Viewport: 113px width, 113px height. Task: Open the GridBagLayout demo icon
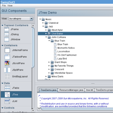(x=7, y=77)
